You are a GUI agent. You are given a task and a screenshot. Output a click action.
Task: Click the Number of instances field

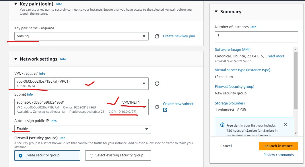pos(256,35)
